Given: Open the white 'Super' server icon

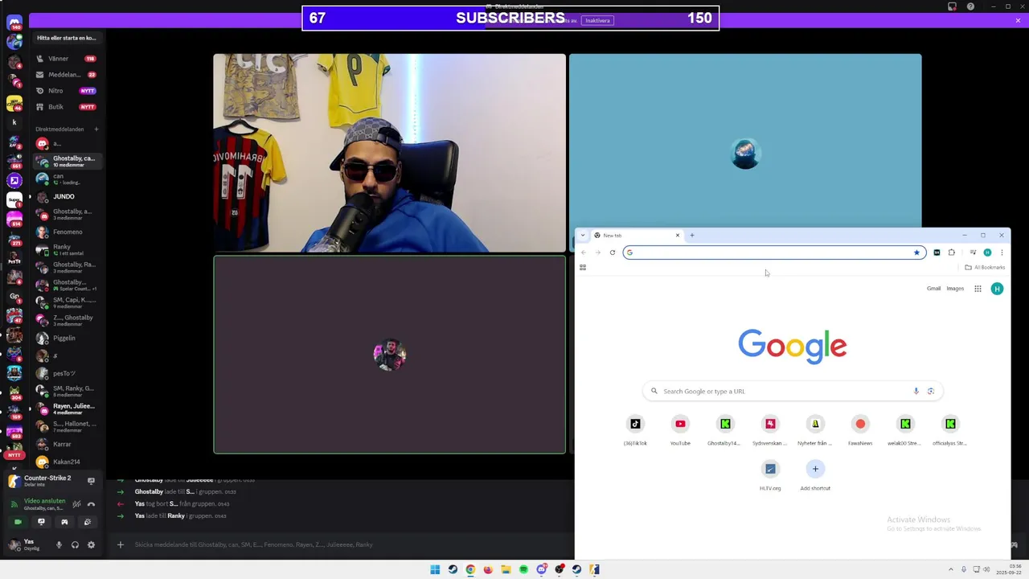Looking at the screenshot, I should pyautogui.click(x=14, y=200).
